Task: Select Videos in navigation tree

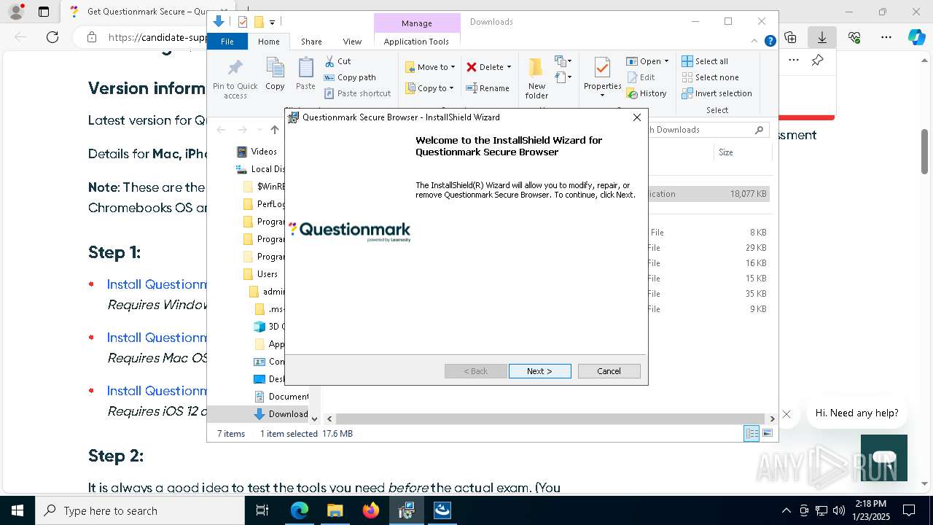Action: click(257, 152)
